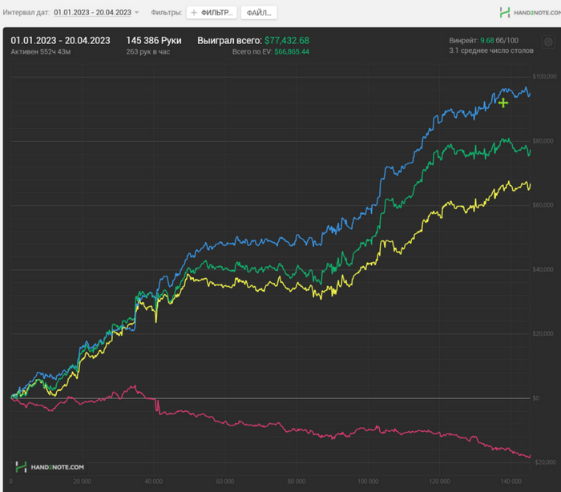The width and height of the screenshot is (561, 492).
Task: Click the $80,000 y-axis label
Action: pos(543,141)
